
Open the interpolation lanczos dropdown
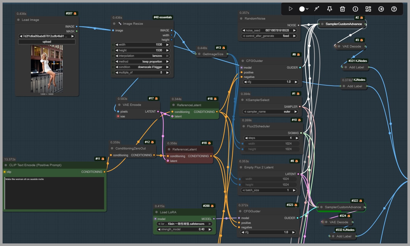[x=142, y=56]
